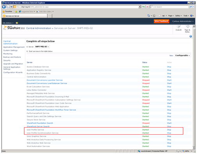The image size is (197, 155).
Task: Click the red Stop loading icon
Action: (x=147, y=7)
